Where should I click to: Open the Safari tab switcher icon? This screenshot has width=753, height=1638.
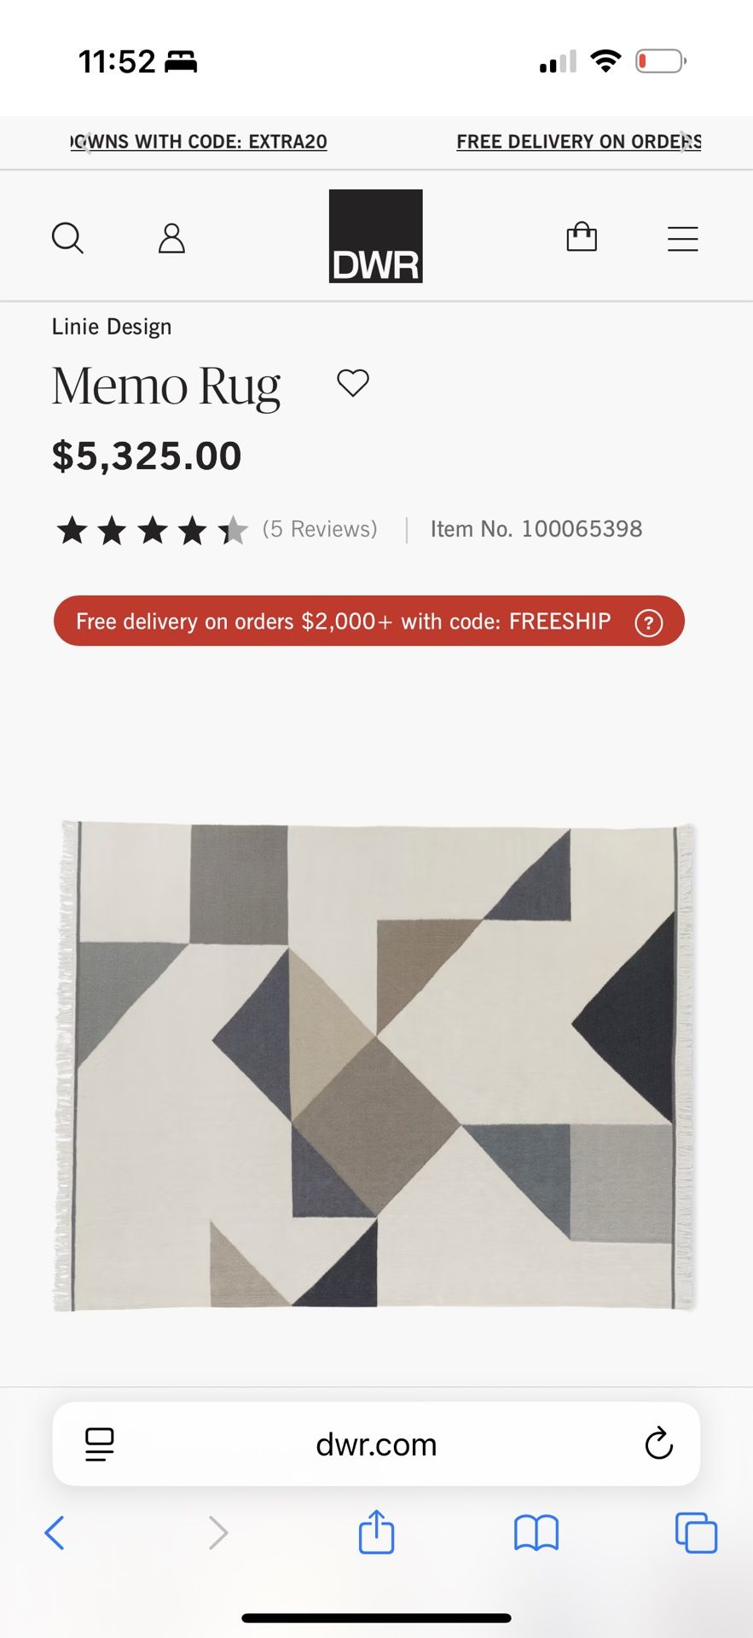(x=695, y=1532)
